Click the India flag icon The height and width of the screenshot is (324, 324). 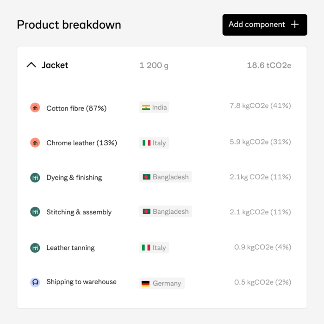[146, 107]
